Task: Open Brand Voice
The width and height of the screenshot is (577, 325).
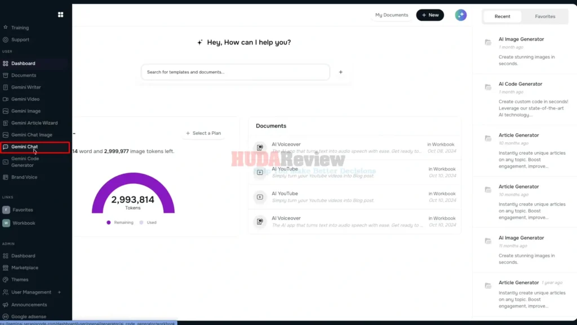Action: tap(24, 177)
